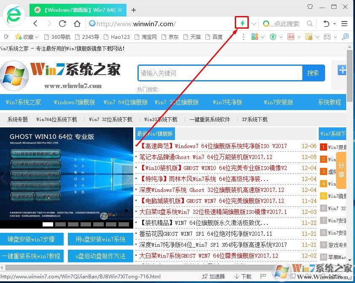The width and height of the screenshot is (355, 283).
Task: Click the 请输入关键词 site search field
Action: coord(220,73)
